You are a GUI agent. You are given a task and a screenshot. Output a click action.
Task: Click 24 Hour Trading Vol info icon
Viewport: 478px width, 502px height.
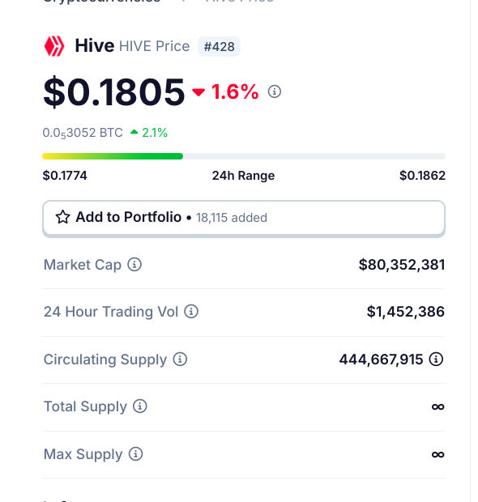(191, 312)
